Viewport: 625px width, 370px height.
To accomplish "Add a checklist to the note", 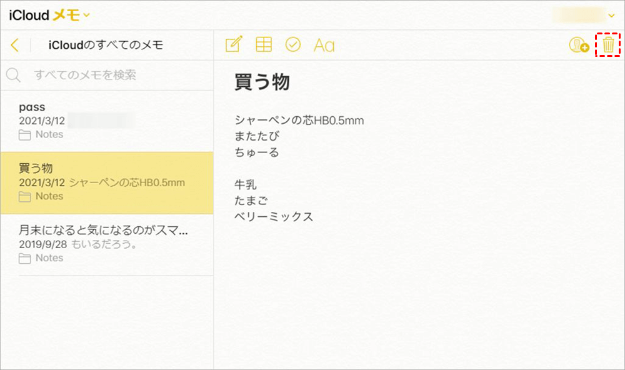I will click(x=292, y=44).
